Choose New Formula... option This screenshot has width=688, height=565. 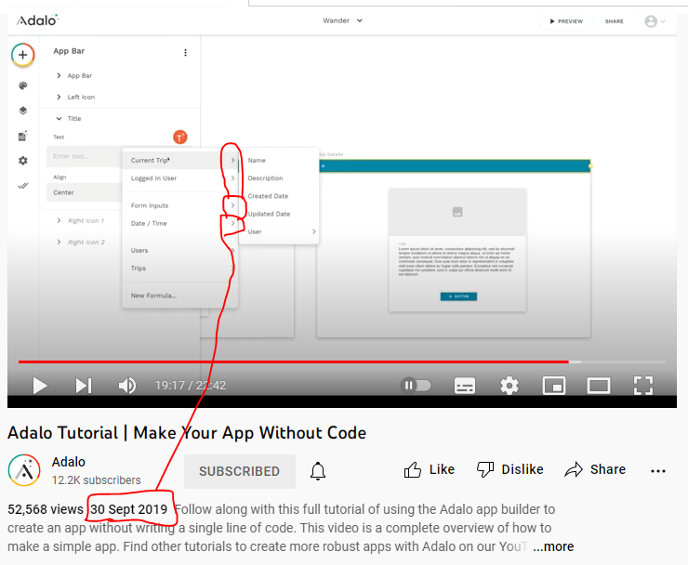point(179,296)
